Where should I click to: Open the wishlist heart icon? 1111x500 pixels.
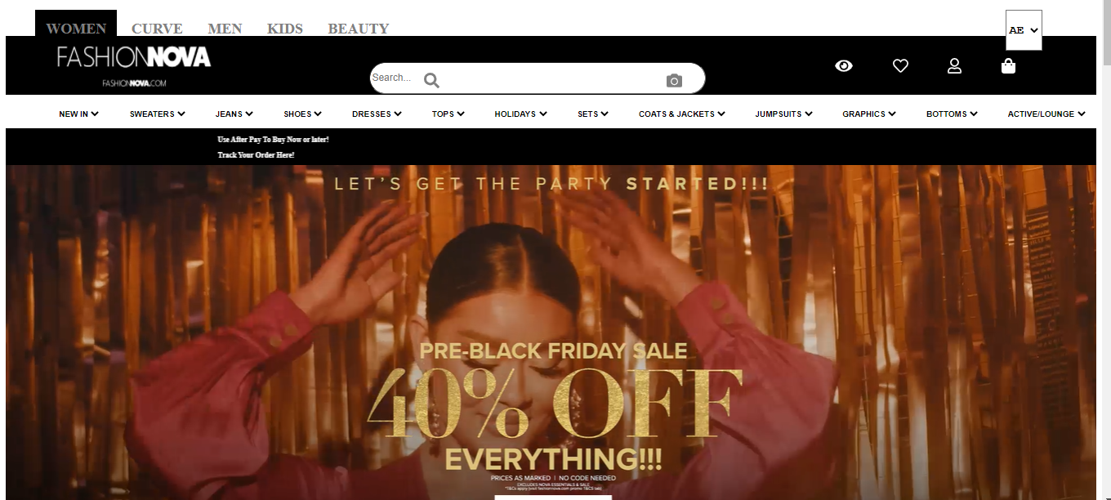pos(900,65)
